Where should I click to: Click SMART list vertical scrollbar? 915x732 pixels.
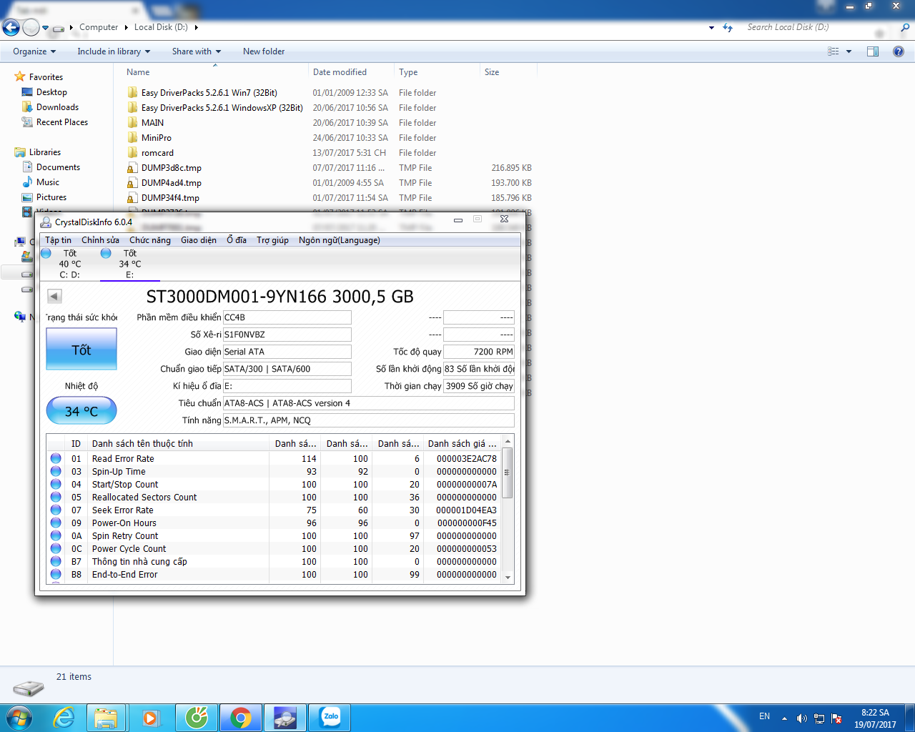(508, 473)
